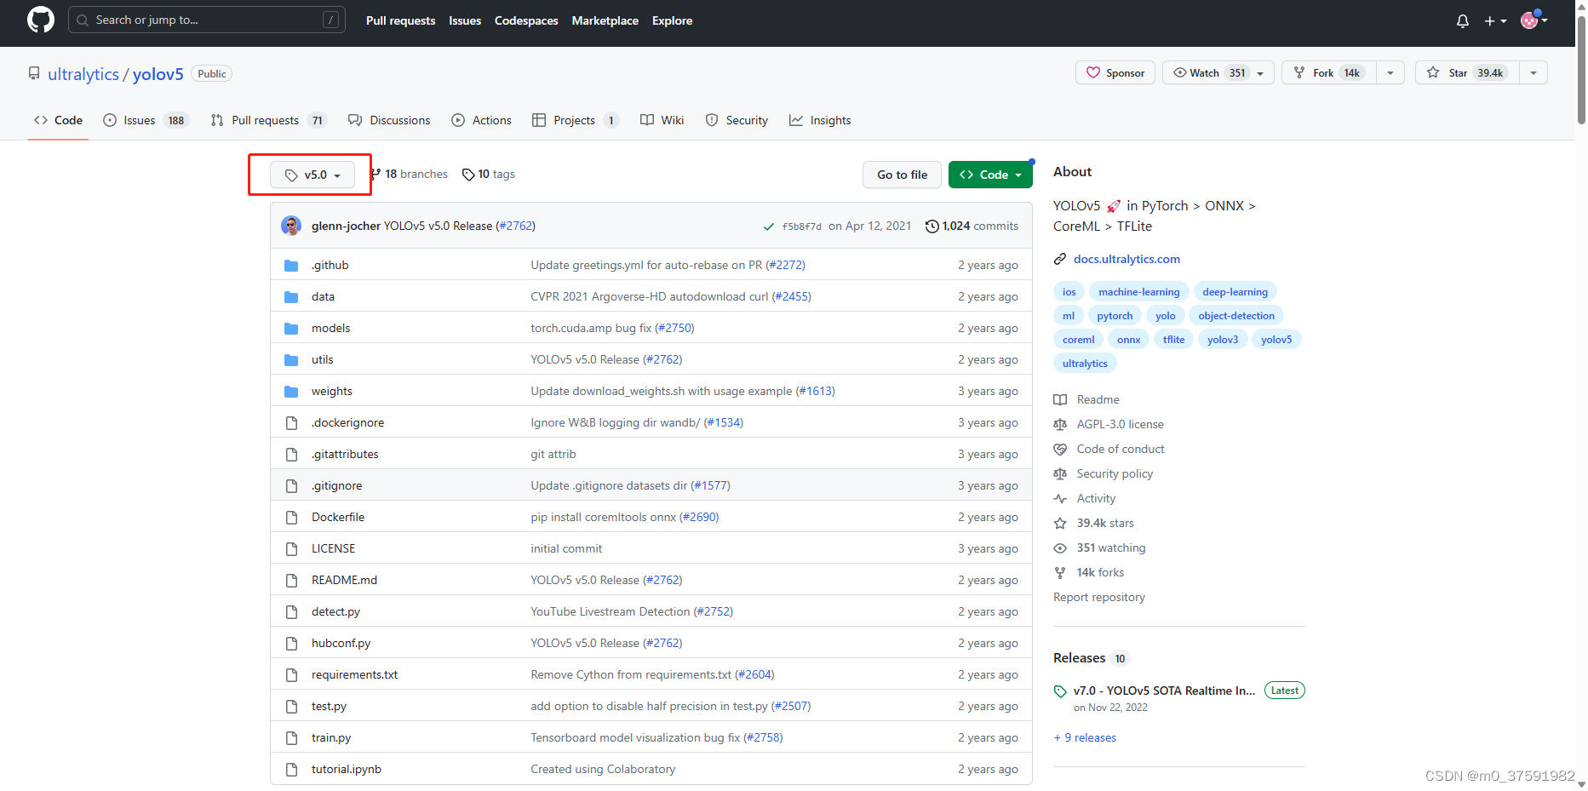Screen dimensions: 1588x791
Task: Show the + 9 releases link
Action: (x=1085, y=737)
